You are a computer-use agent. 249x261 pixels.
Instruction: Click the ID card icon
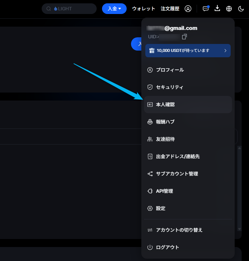click(x=150, y=105)
